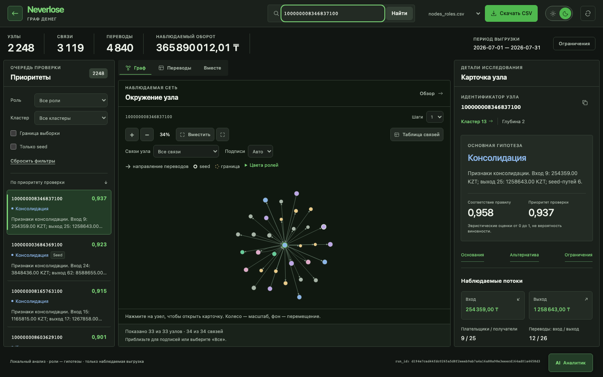Open the Основания tab in the node card
603x377 pixels.
pos(472,255)
